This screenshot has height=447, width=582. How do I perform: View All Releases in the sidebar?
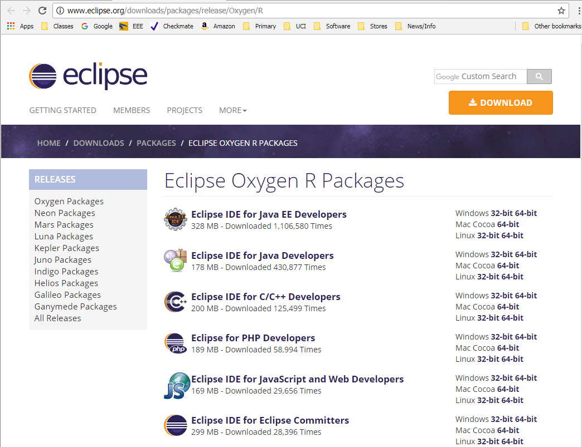point(57,318)
